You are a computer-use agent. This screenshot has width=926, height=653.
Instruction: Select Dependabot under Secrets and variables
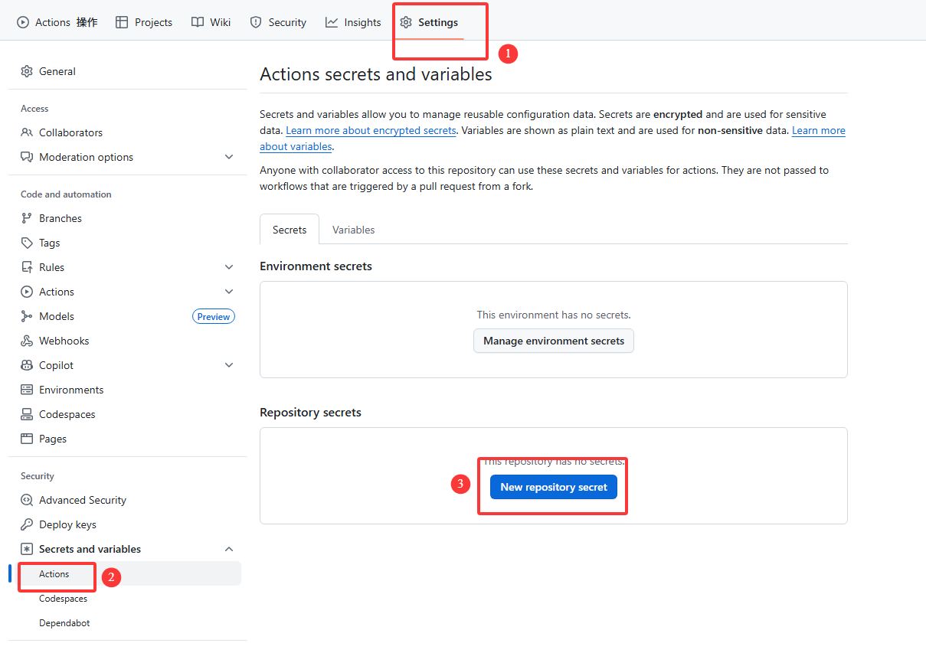point(64,623)
